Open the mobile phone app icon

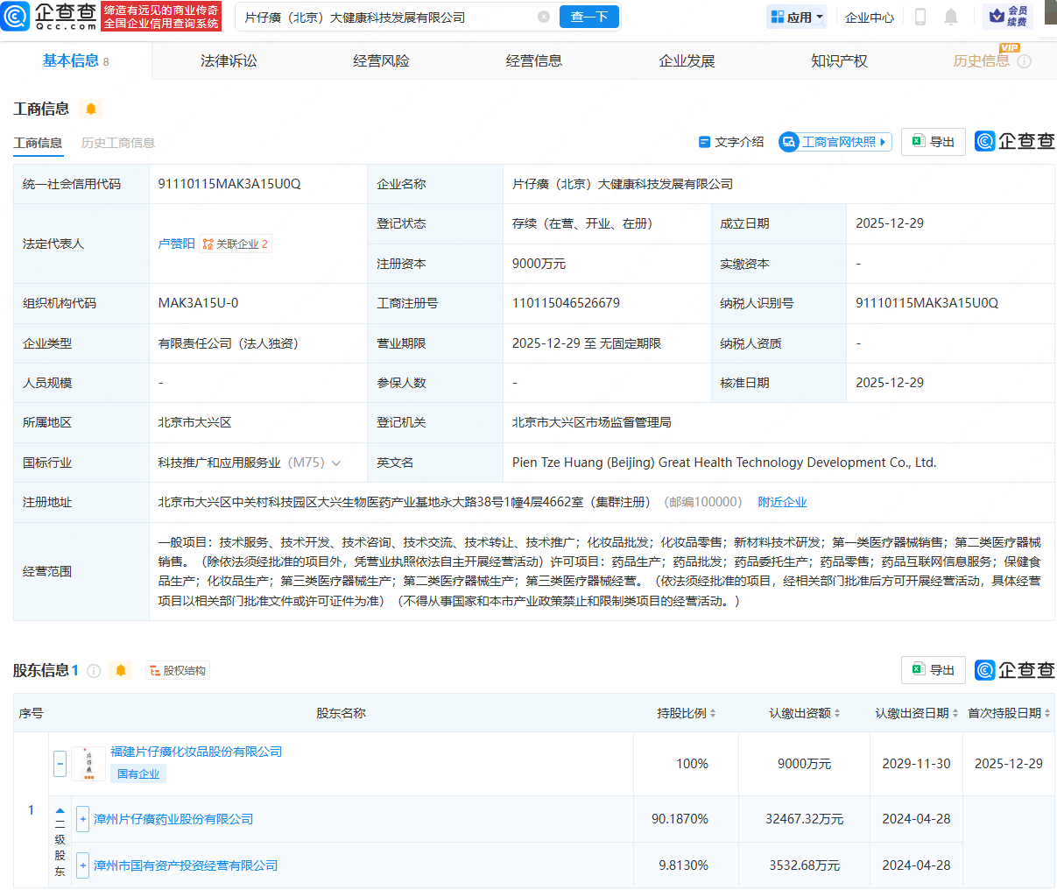[920, 17]
